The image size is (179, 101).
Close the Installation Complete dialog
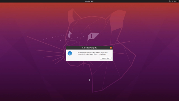[x=111, y=48]
